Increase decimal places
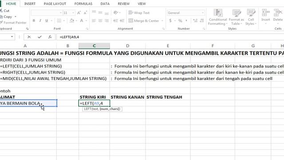 click(195, 21)
